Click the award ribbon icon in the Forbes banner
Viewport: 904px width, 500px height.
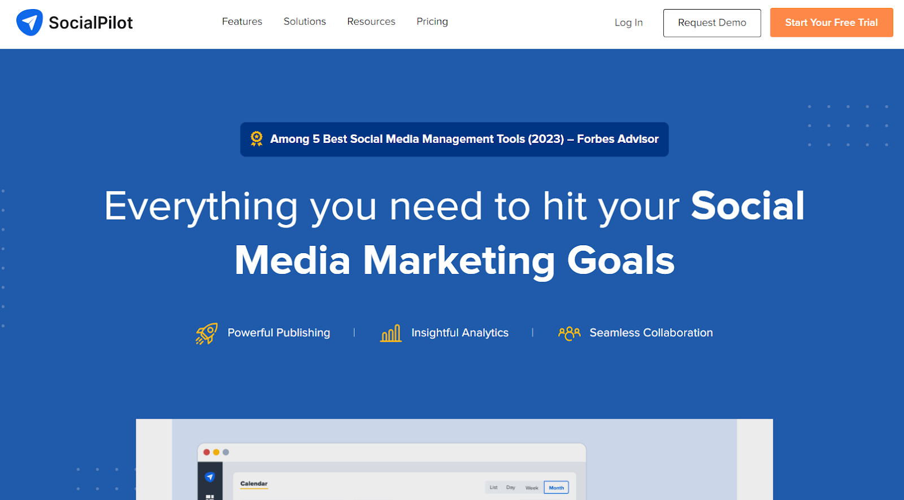257,139
